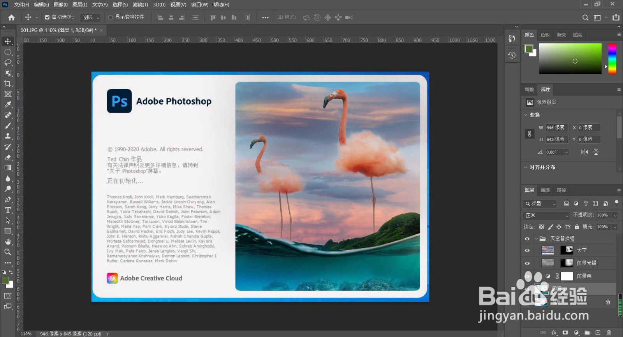Open the search icon in options bar

pos(585,18)
